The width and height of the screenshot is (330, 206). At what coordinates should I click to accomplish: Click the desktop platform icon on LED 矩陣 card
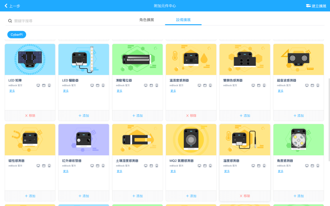point(38,85)
